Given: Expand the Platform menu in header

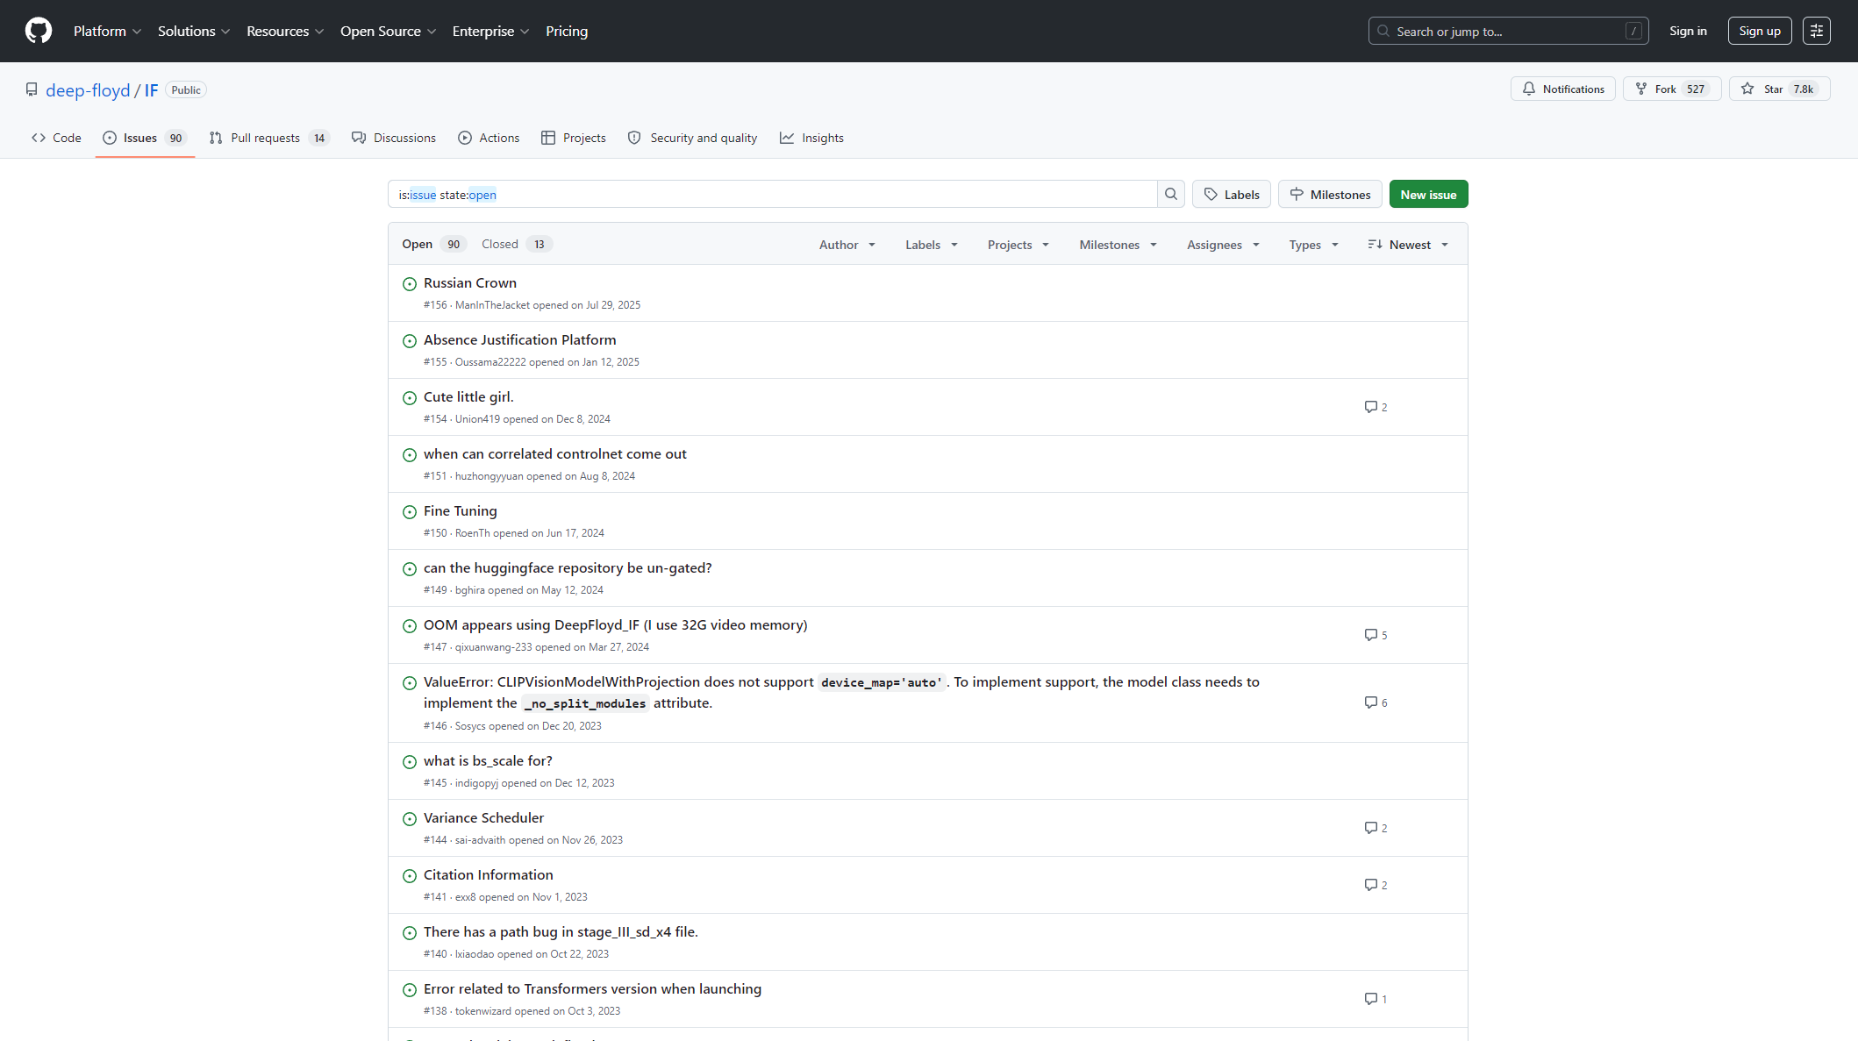Looking at the screenshot, I should point(106,31).
